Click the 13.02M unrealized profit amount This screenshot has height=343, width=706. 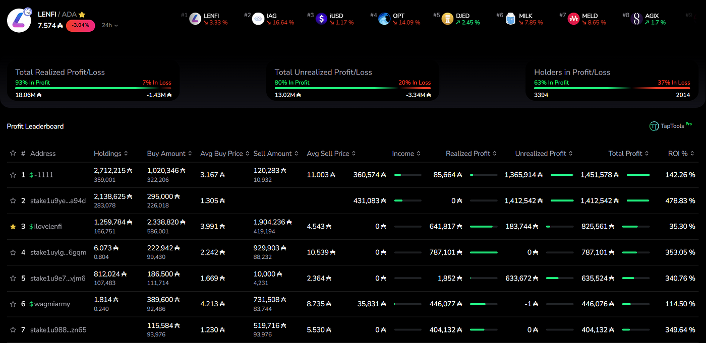tap(287, 95)
